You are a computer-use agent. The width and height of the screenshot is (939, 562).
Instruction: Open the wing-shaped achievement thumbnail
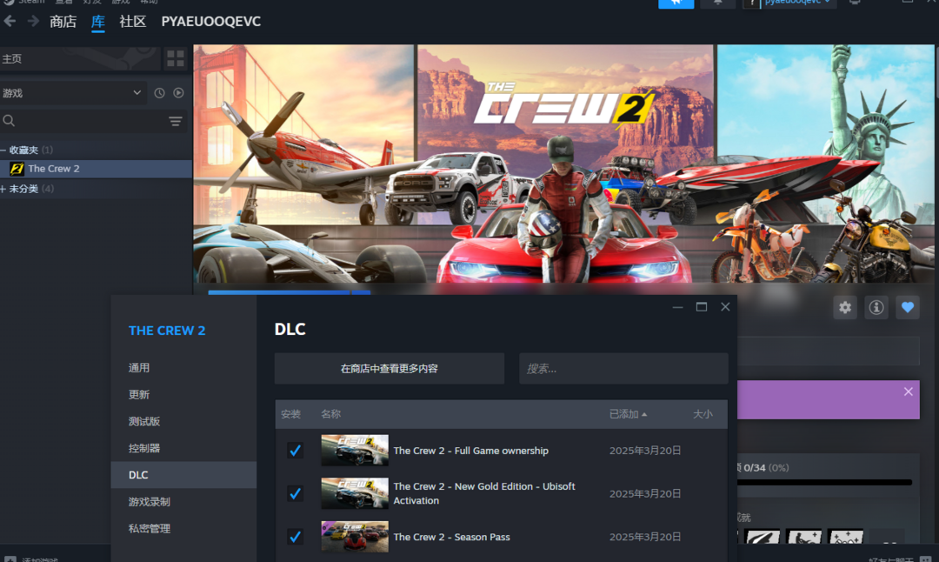(x=763, y=536)
